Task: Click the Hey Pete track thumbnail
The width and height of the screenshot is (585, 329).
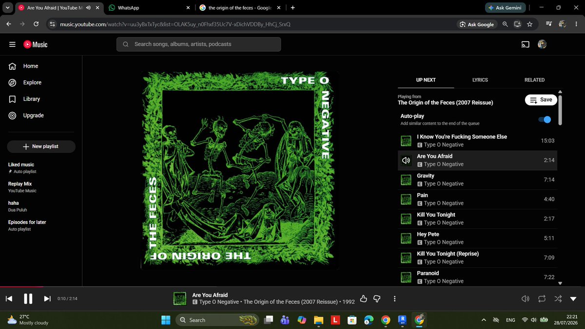Action: click(406, 238)
